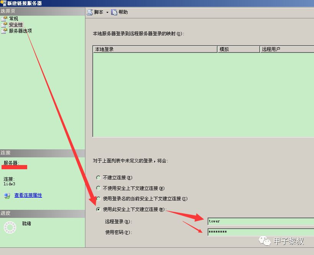314x255 pixels.
Task: Click the 远程用户 column header
Action: pos(287,49)
